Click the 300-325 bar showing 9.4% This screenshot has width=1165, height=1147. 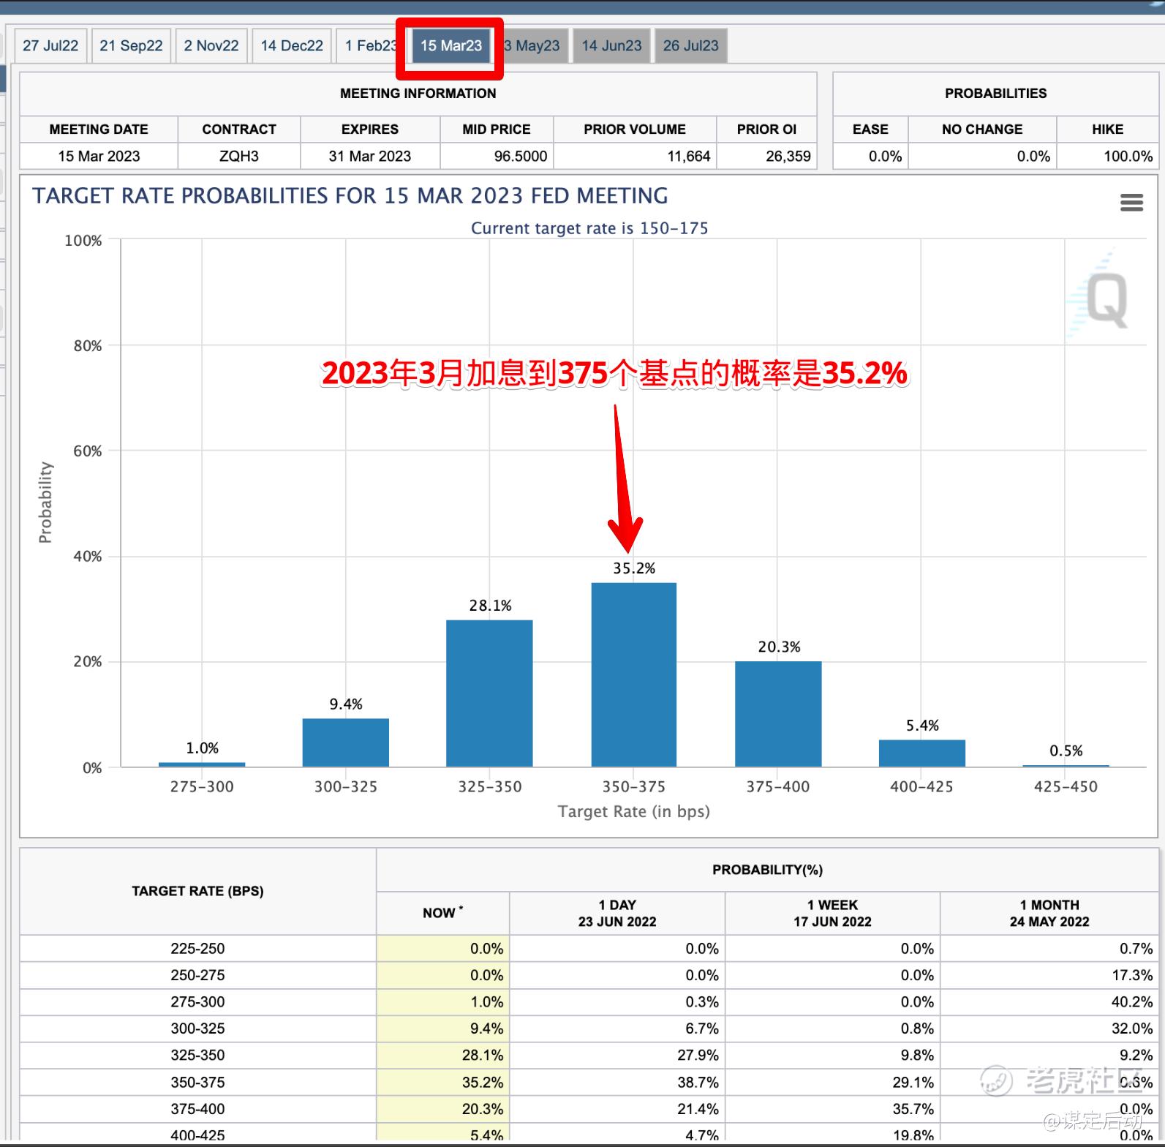pos(345,742)
